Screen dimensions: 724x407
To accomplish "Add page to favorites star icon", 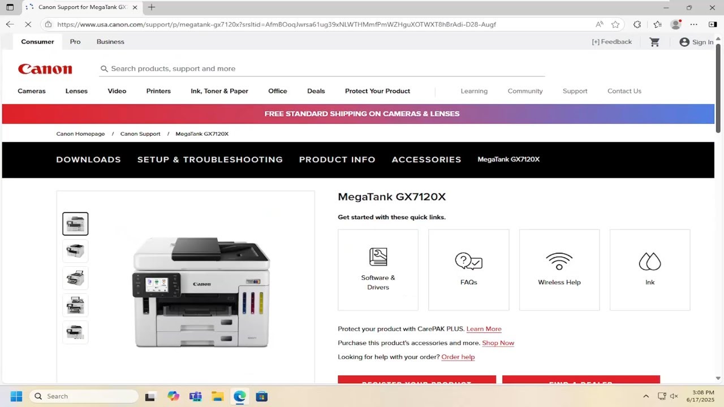I will [x=615, y=24].
